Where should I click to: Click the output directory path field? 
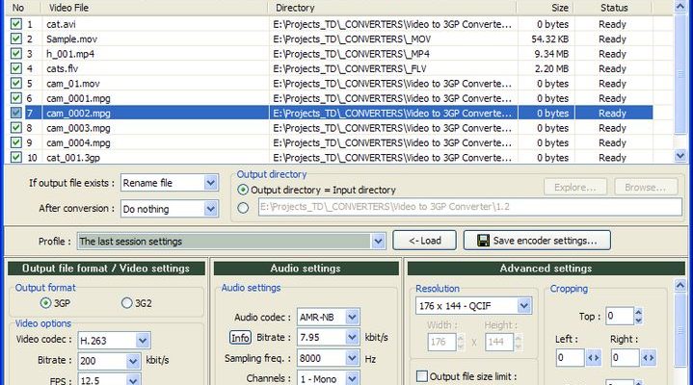(x=469, y=207)
